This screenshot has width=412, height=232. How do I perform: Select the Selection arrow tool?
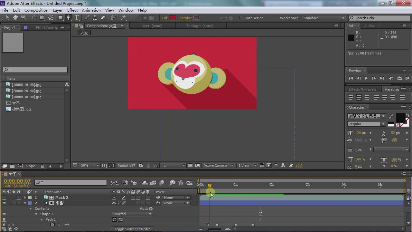[7, 18]
